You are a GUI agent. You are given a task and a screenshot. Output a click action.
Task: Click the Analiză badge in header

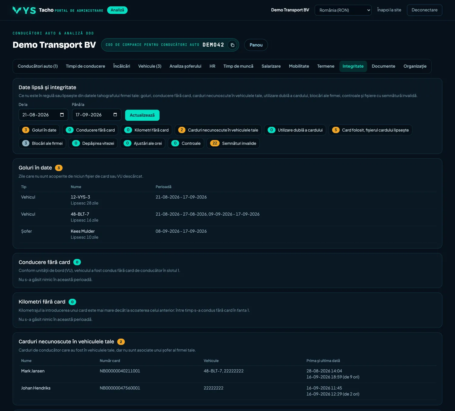coord(117,10)
